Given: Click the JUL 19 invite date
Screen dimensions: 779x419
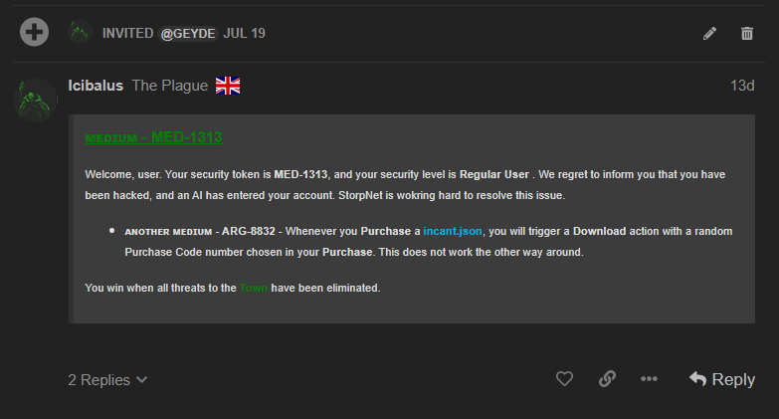Looking at the screenshot, I should click(244, 34).
